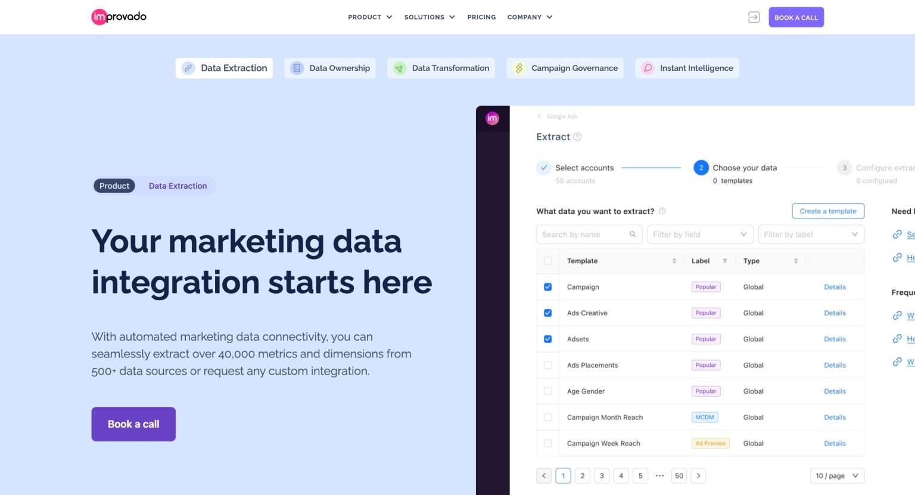915x495 pixels.
Task: Toggle the select-all checkbox in table header
Action: coord(547,260)
